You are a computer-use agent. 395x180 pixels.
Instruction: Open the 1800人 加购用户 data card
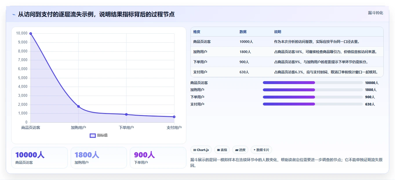(x=99, y=158)
